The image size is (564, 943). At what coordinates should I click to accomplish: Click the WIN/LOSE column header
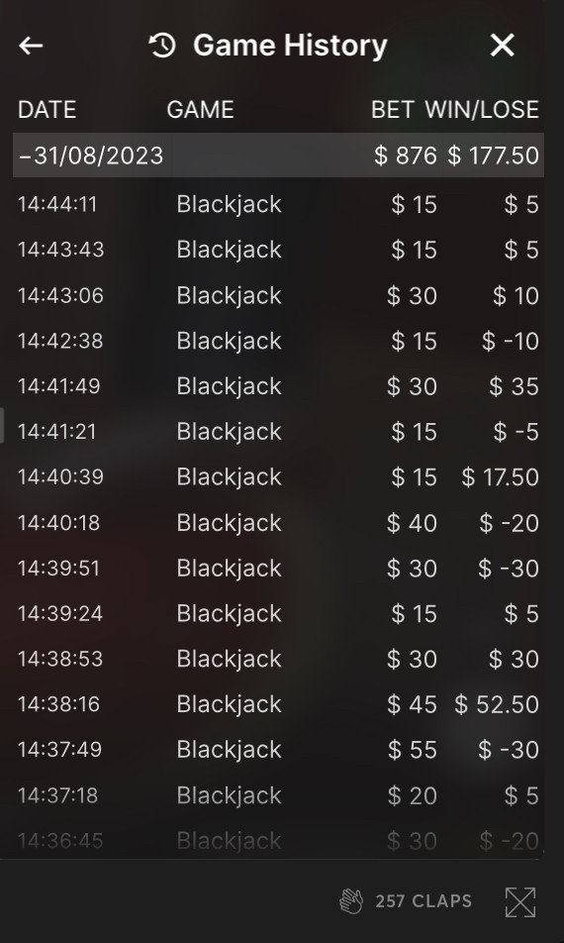tap(482, 109)
